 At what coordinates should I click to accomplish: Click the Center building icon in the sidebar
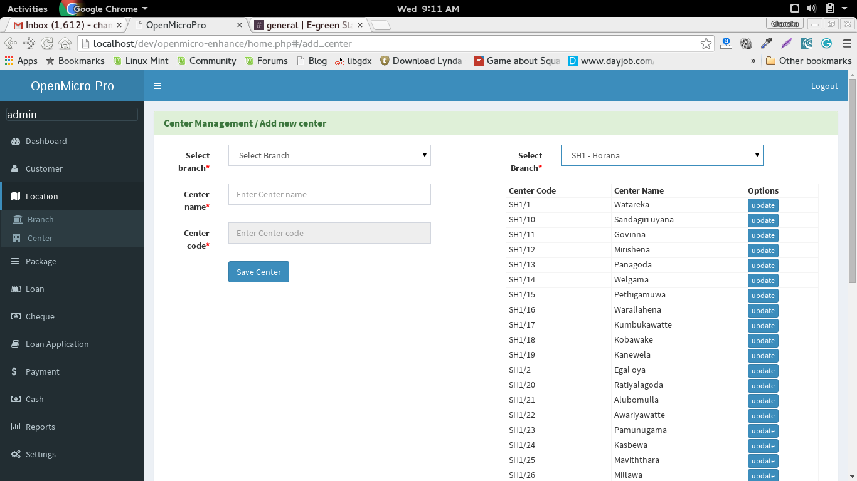[x=17, y=238]
